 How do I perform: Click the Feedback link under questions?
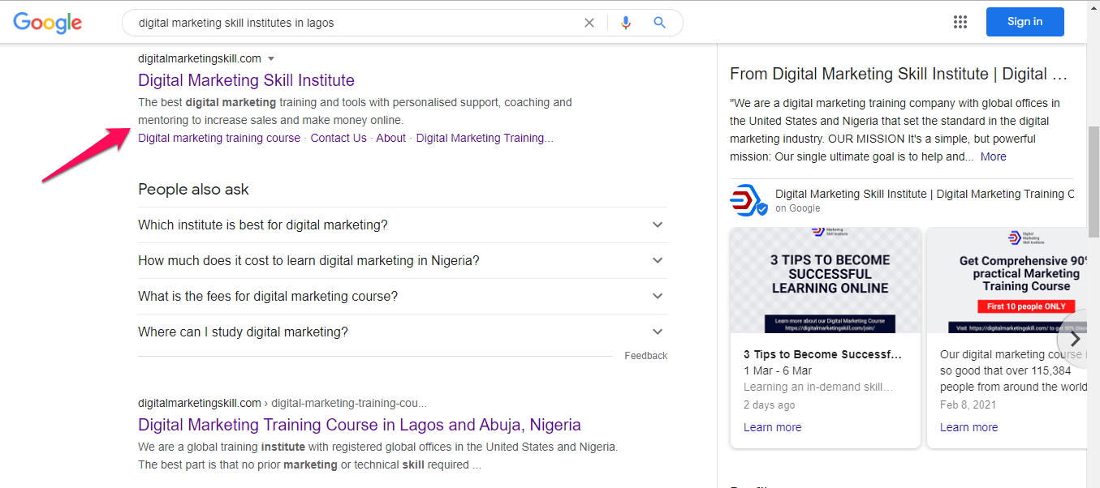tap(645, 356)
